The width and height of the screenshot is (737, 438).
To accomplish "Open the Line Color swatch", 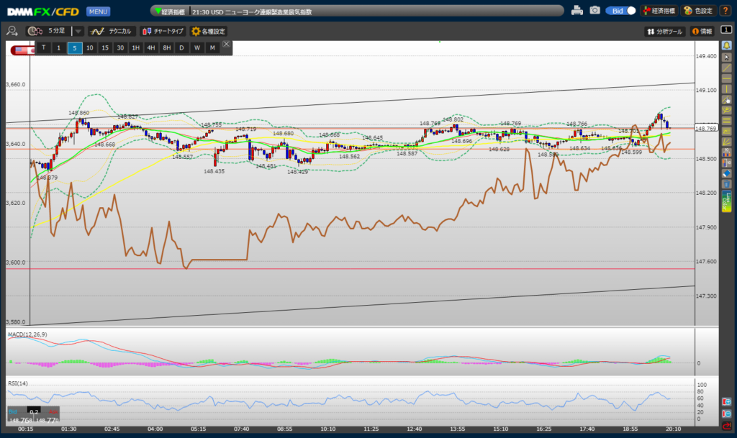I will (726, 199).
